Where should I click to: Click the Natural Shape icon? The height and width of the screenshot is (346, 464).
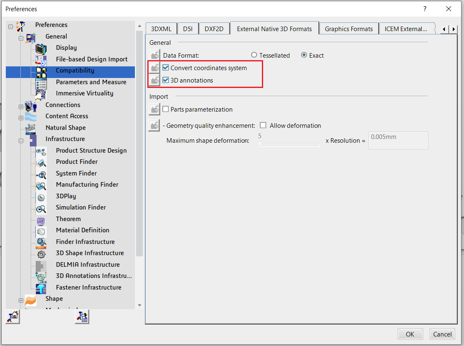31,129
